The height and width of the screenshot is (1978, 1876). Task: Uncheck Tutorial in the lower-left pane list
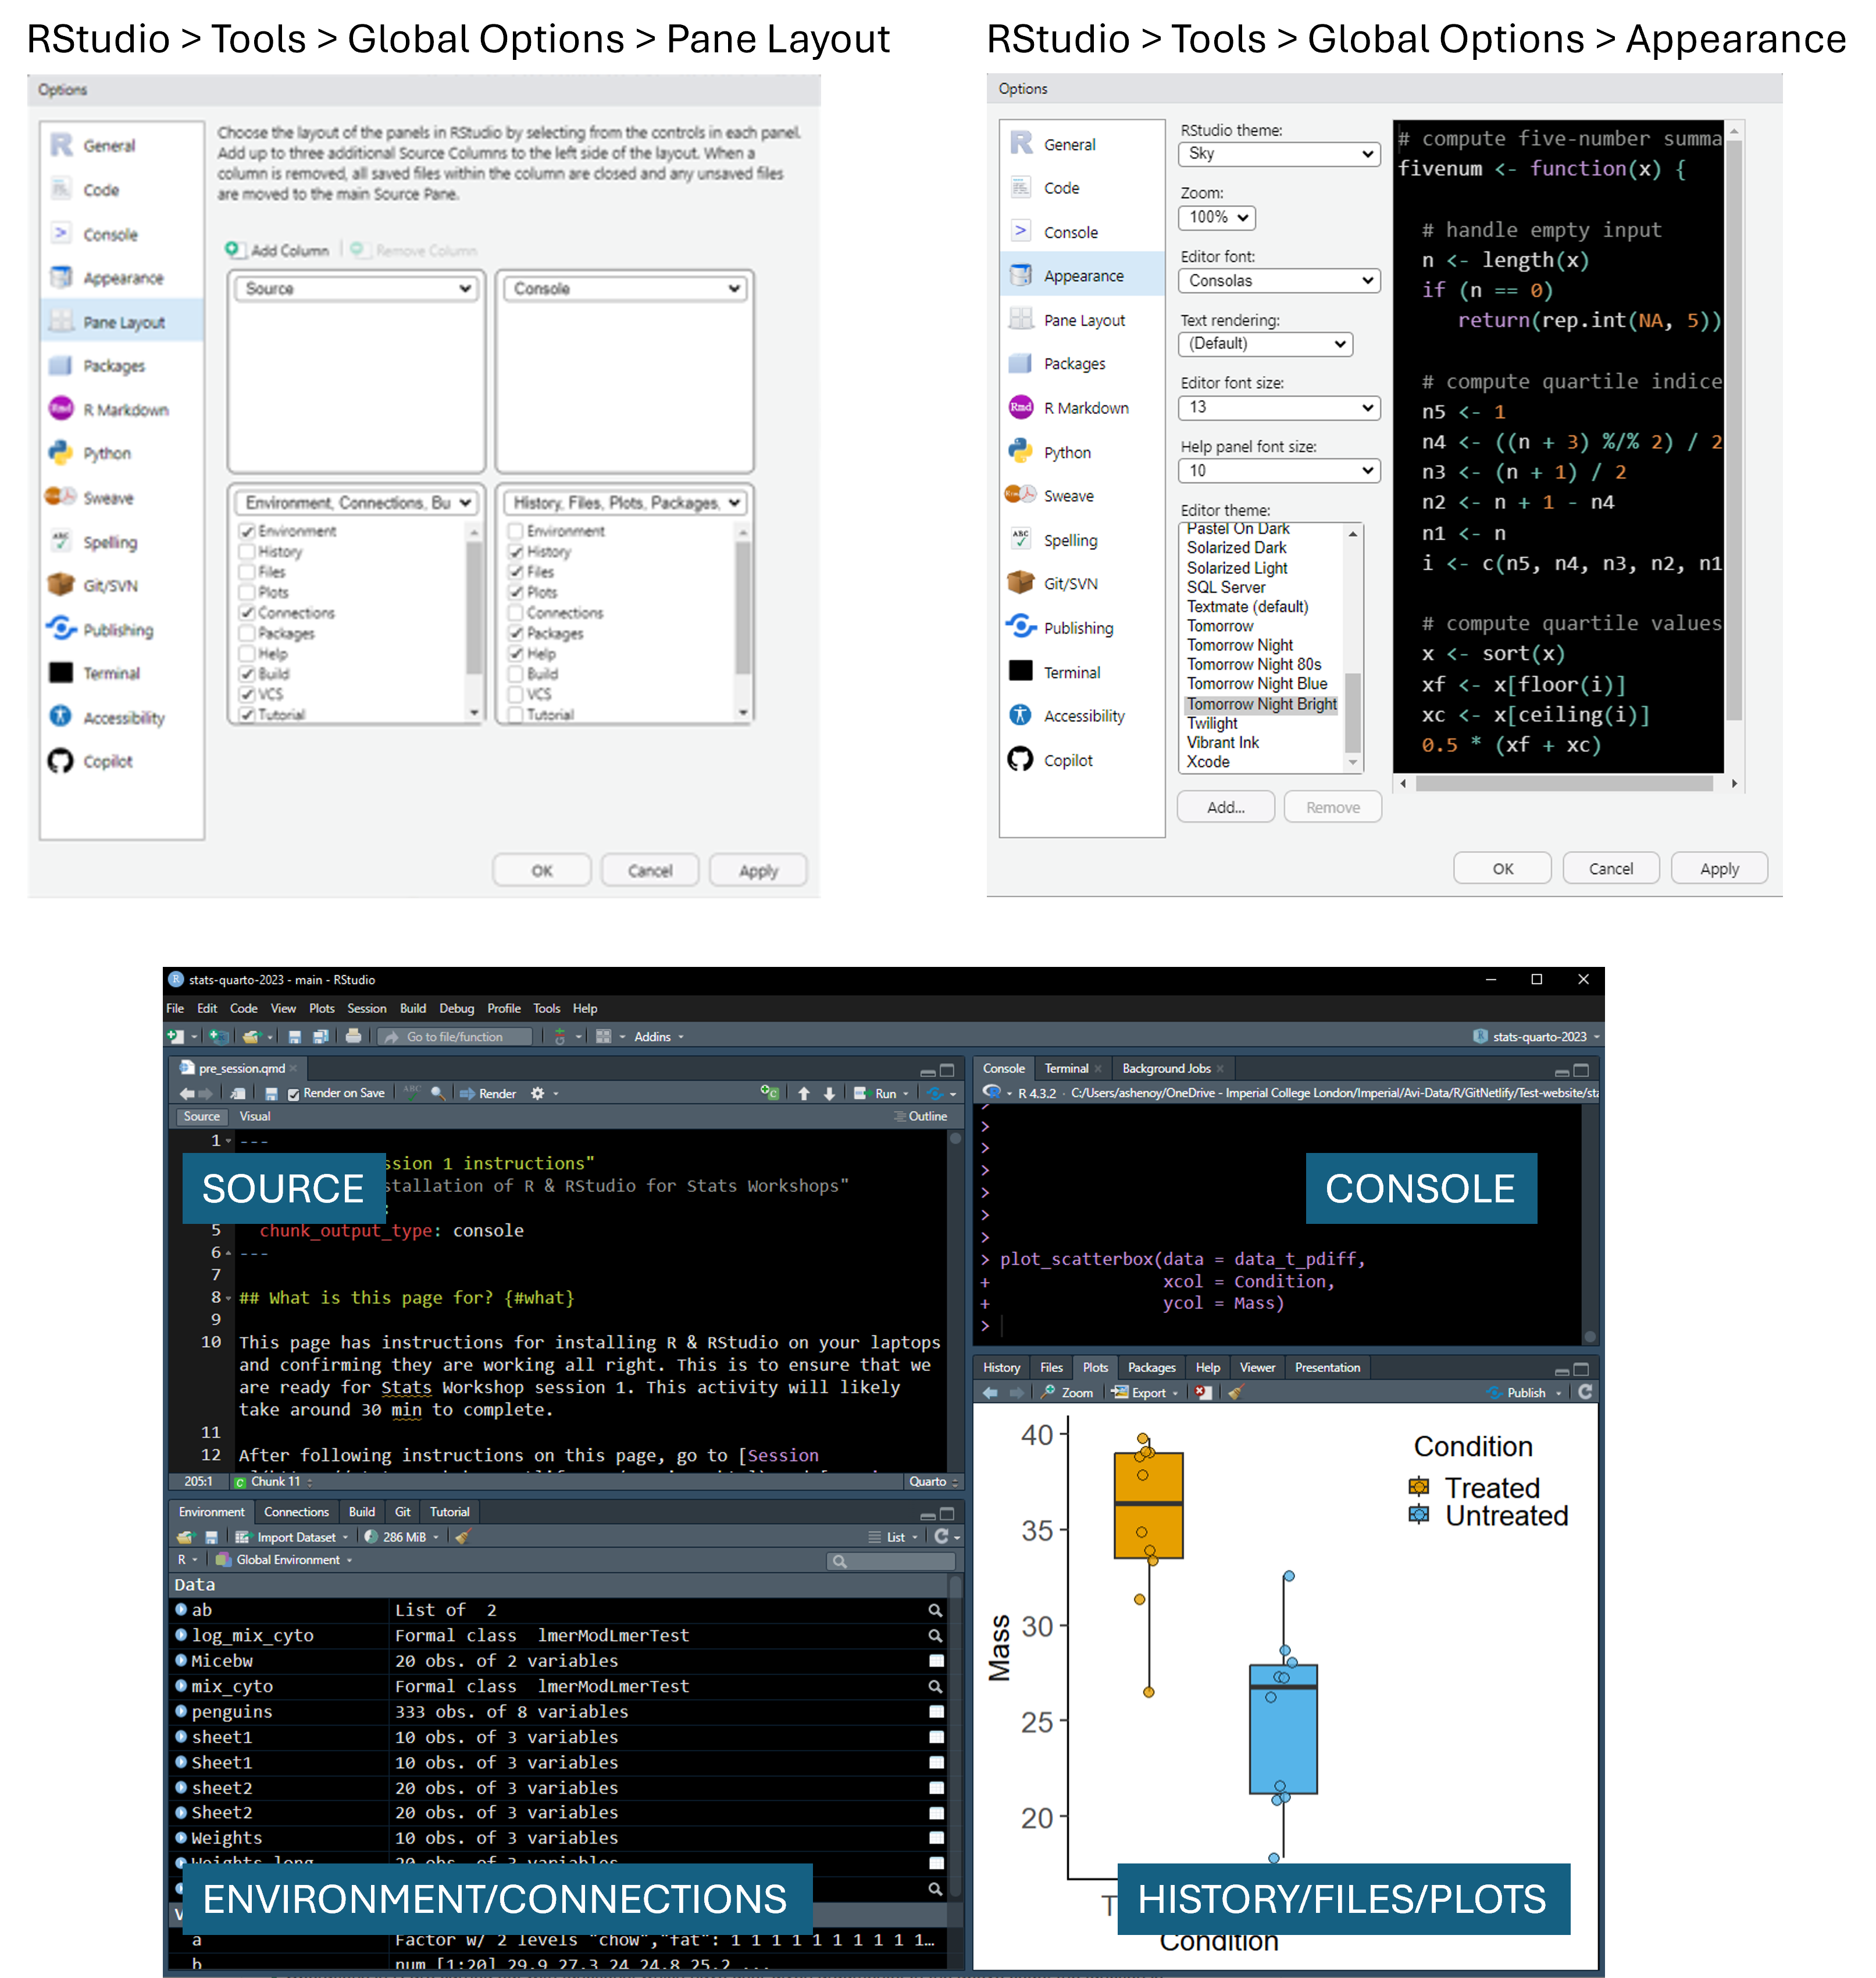coord(247,715)
